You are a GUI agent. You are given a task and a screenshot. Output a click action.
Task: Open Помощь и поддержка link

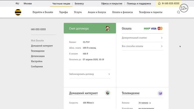point(139,4)
